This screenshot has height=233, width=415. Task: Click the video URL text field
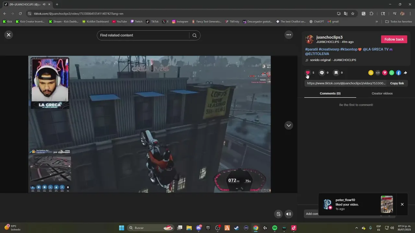point(346,83)
